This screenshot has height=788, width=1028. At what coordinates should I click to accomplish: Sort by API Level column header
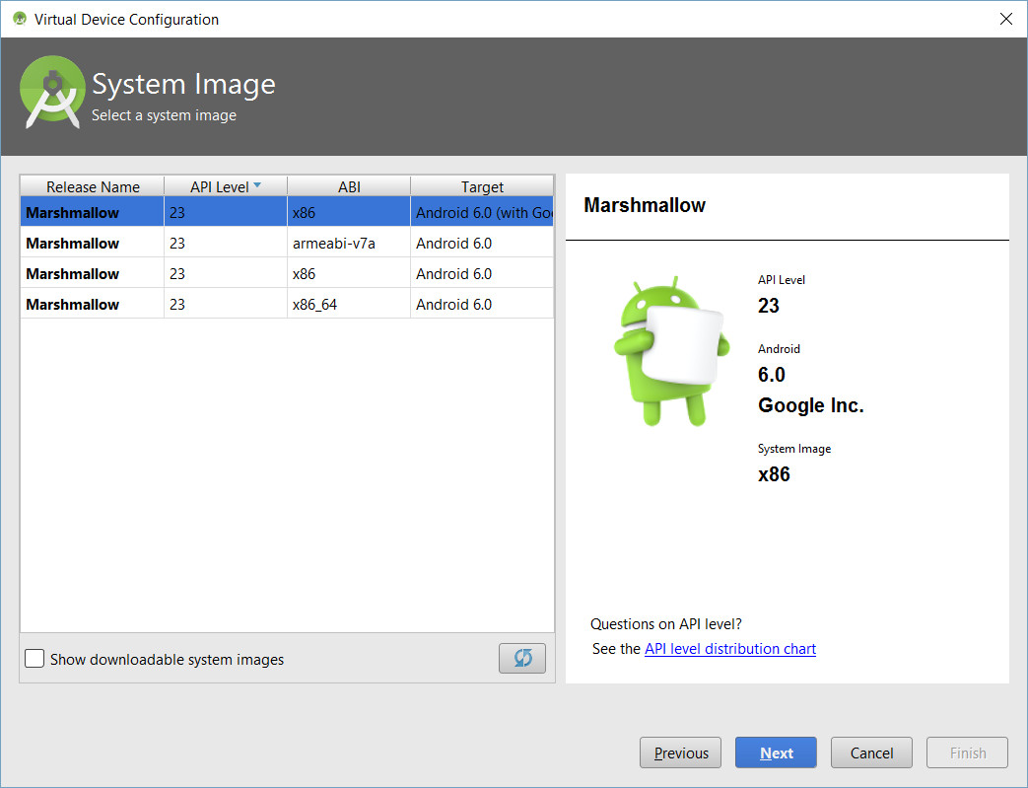[225, 186]
